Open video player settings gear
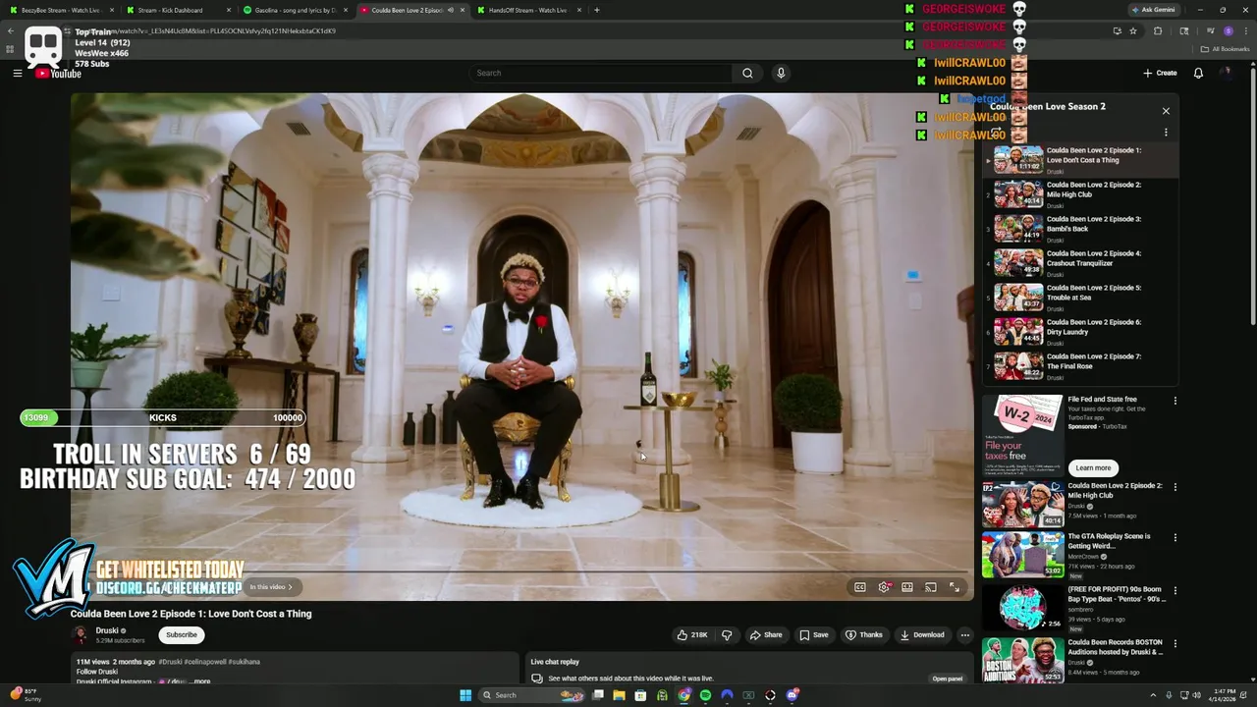The width and height of the screenshot is (1257, 707). click(x=884, y=587)
